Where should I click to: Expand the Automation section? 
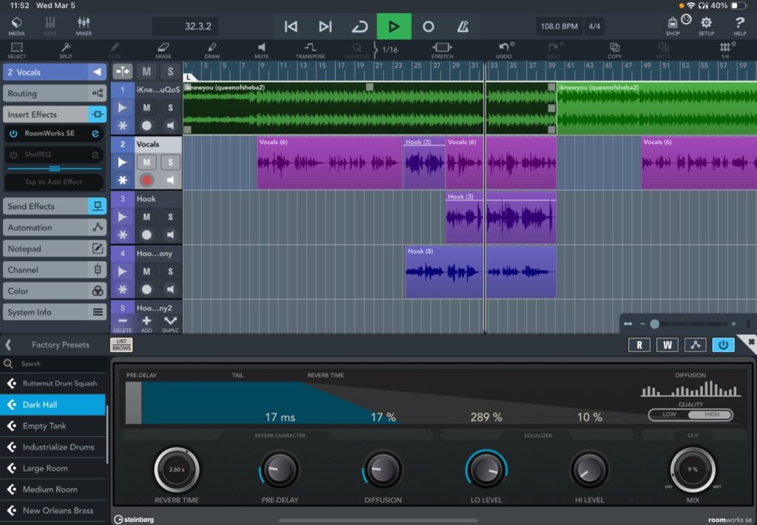55,228
